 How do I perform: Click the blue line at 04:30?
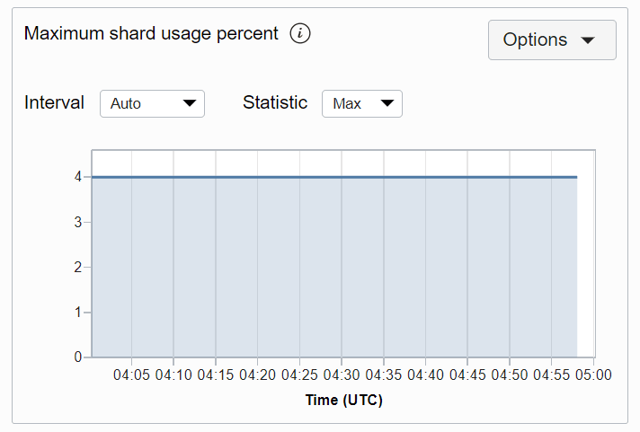[x=342, y=177]
